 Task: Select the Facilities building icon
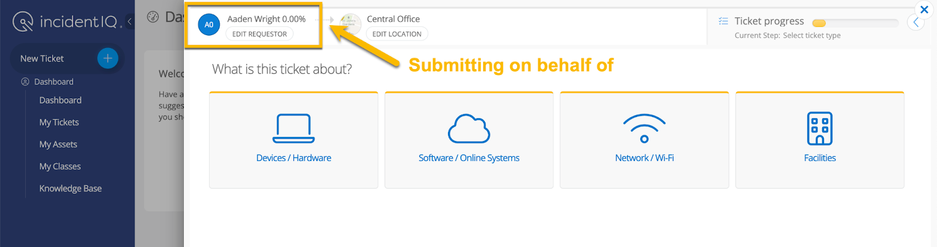(x=820, y=128)
